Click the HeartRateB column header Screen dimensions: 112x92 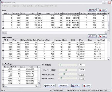click(33, 40)
